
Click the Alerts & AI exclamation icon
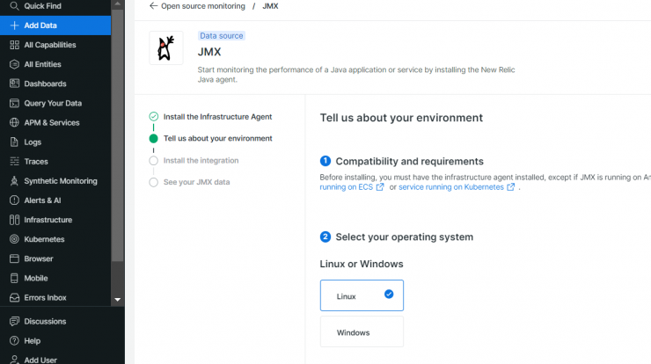tap(14, 200)
